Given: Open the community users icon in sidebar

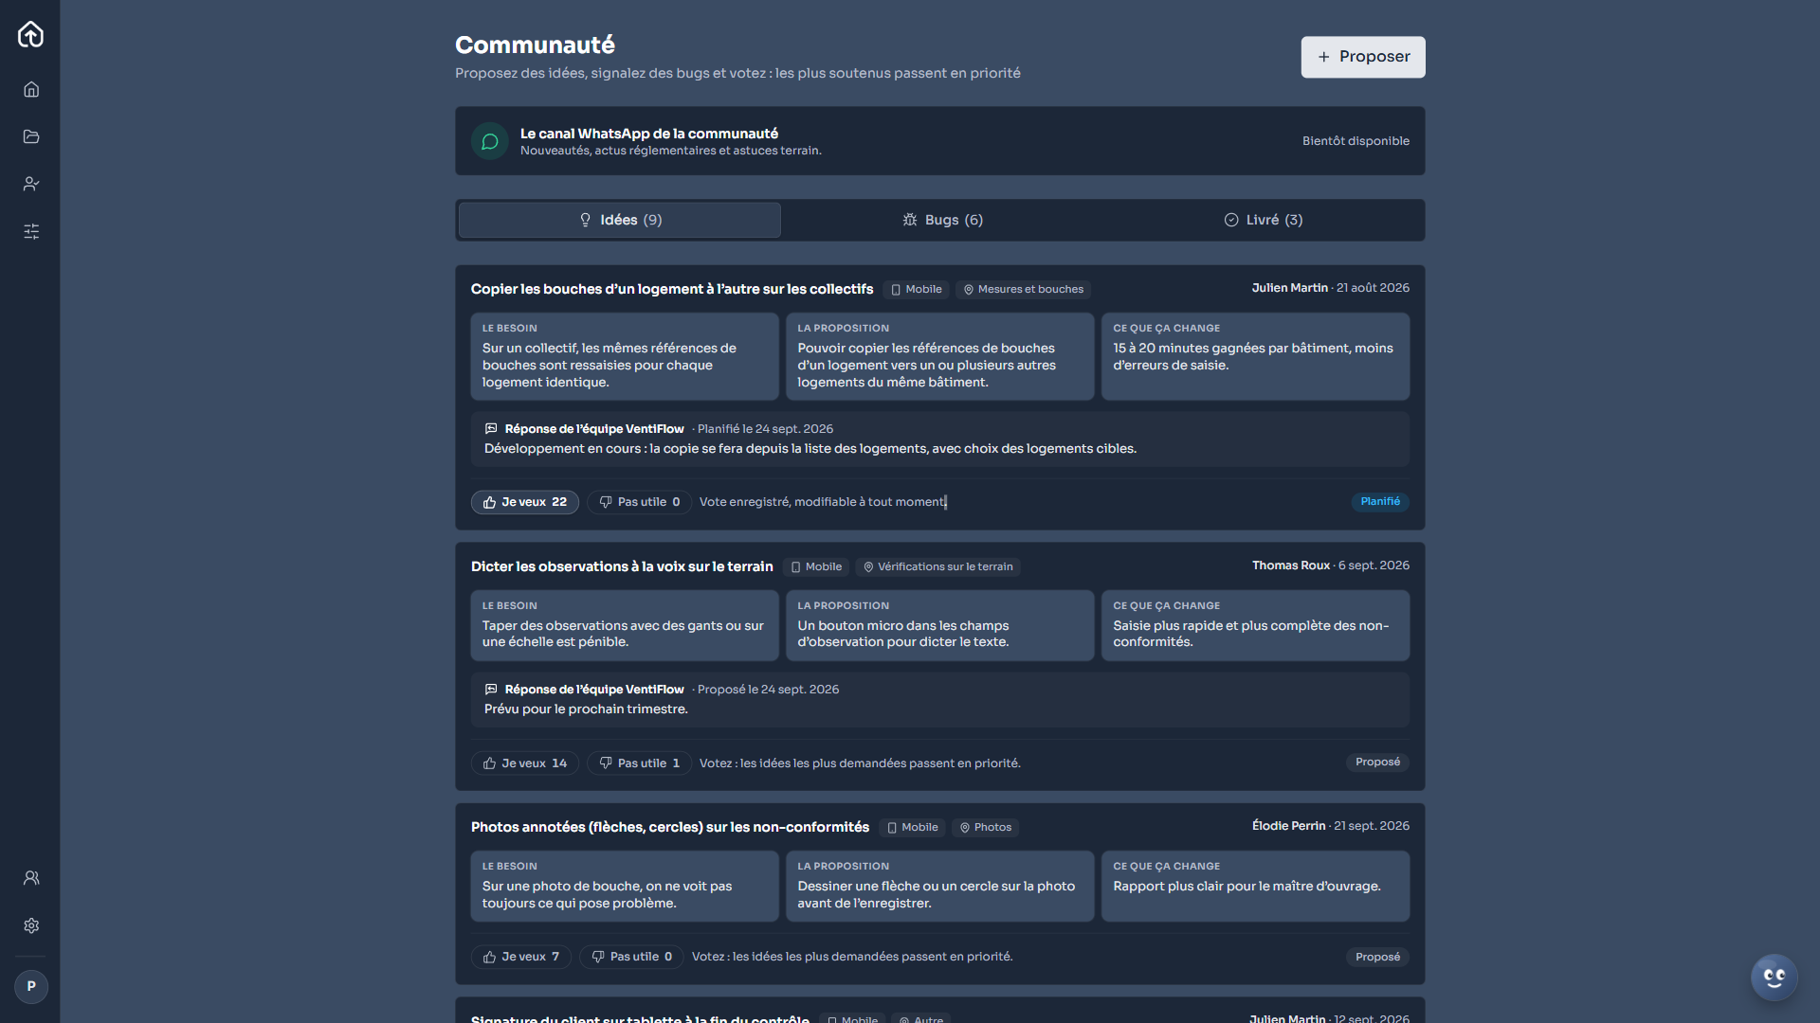Looking at the screenshot, I should (31, 878).
